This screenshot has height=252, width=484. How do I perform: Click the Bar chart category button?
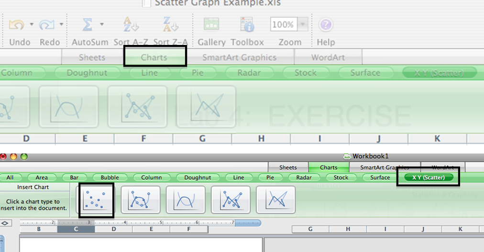(74, 177)
